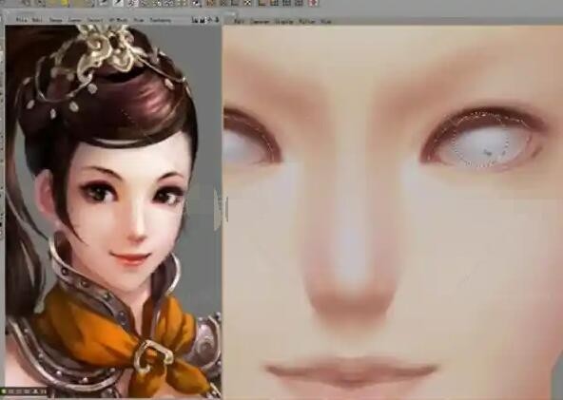Open the Layer menu in texture view
This screenshot has height=400, width=563.
75,20
